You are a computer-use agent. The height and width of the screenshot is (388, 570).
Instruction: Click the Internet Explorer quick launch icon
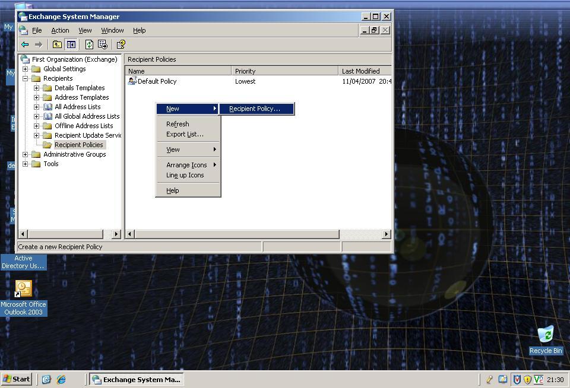(x=61, y=380)
